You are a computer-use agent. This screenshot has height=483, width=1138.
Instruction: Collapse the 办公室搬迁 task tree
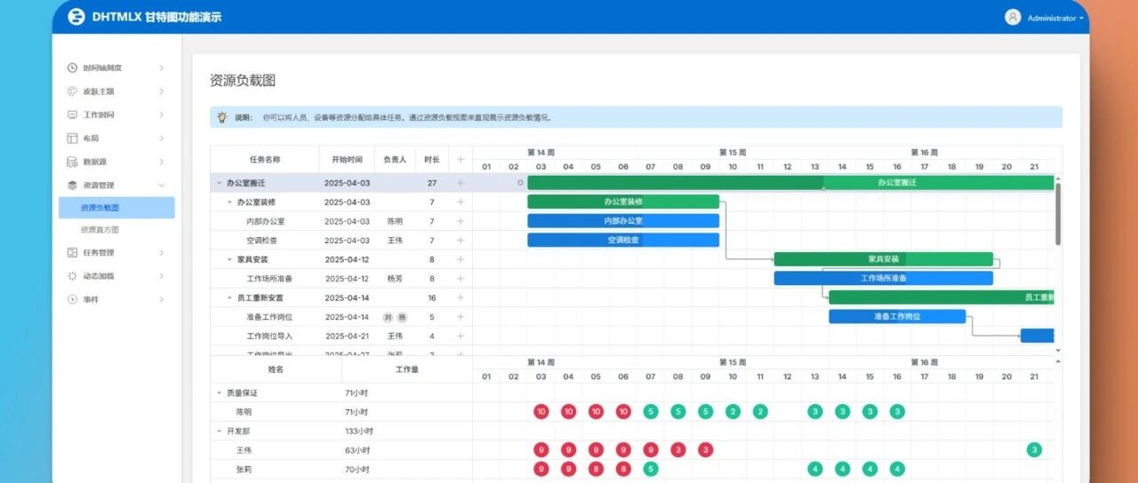[219, 183]
